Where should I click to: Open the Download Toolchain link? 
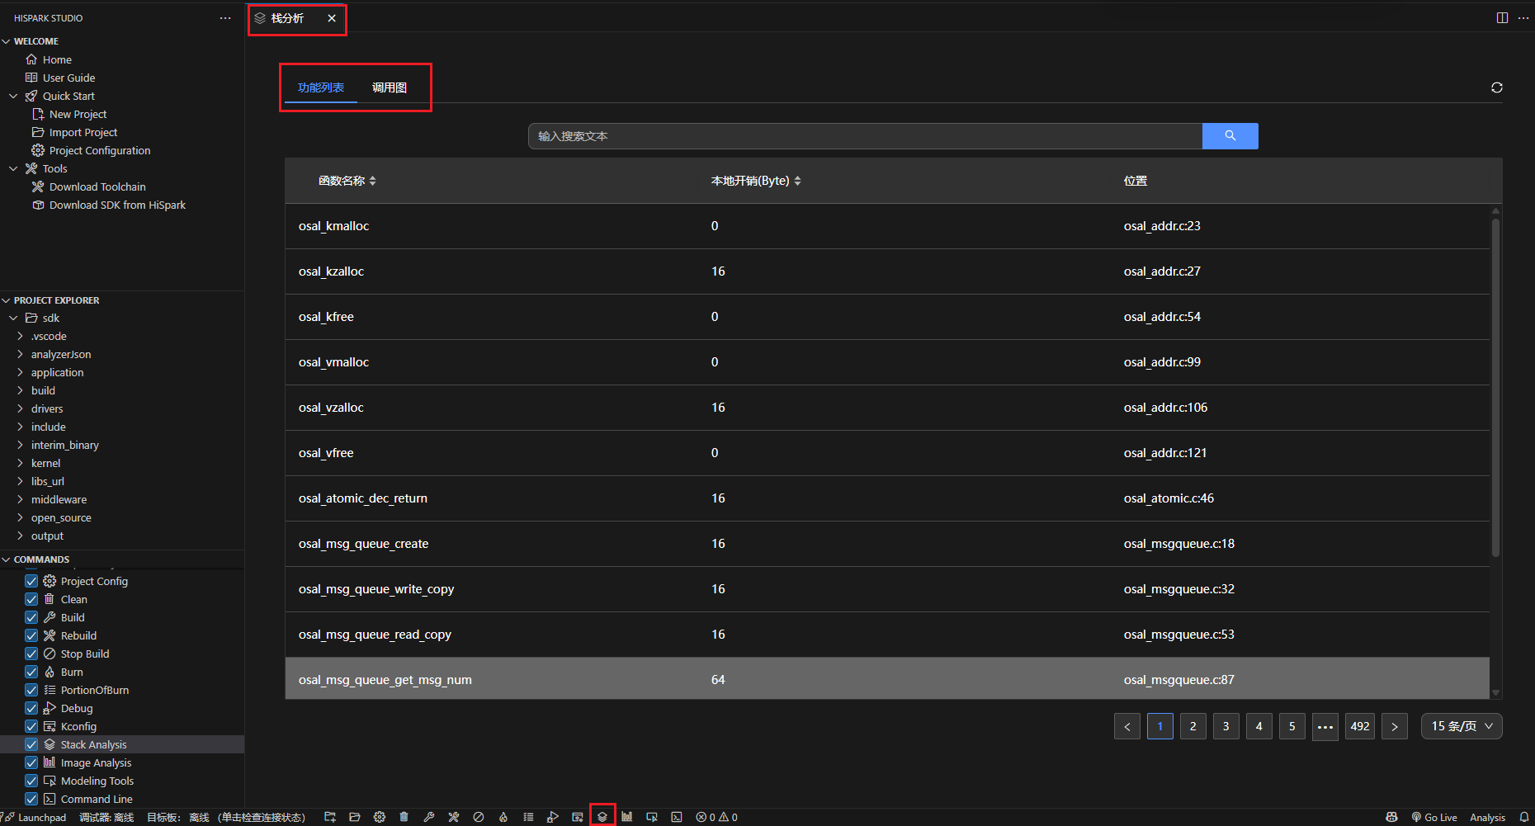coord(97,186)
